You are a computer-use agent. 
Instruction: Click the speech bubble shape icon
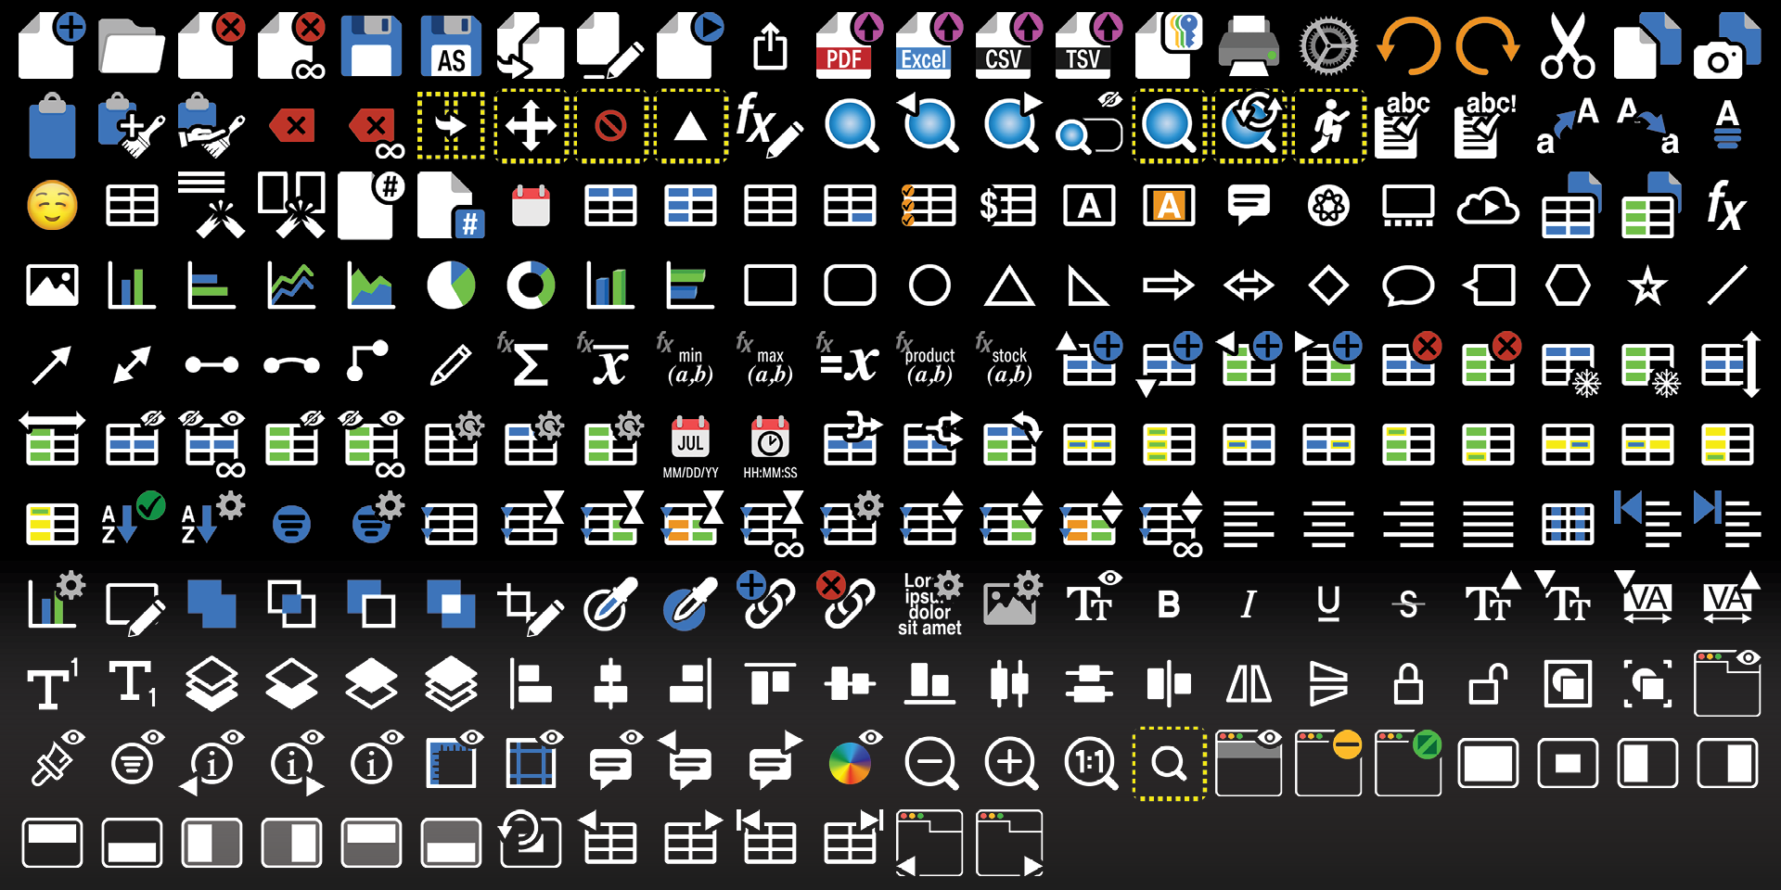tap(1408, 286)
